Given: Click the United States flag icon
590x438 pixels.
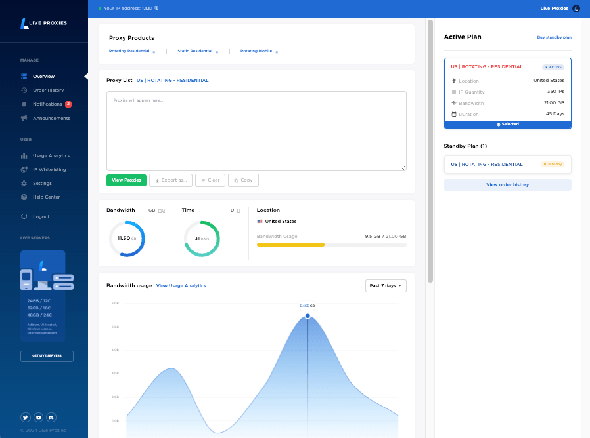Looking at the screenshot, I should coord(260,221).
